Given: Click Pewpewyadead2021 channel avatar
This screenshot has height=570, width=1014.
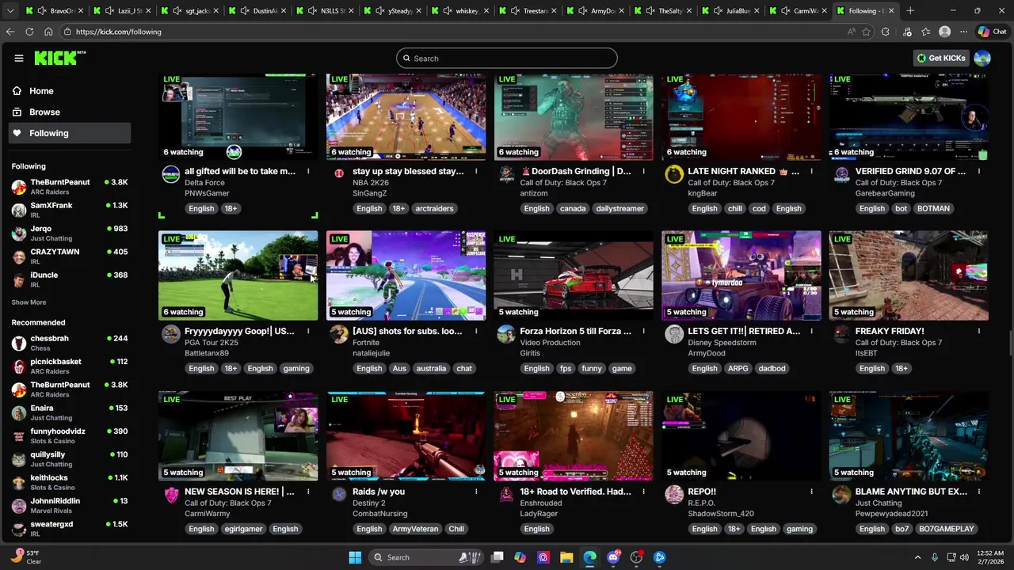Looking at the screenshot, I should coord(841,495).
